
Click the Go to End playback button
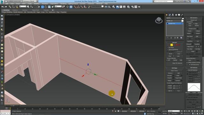(192, 111)
